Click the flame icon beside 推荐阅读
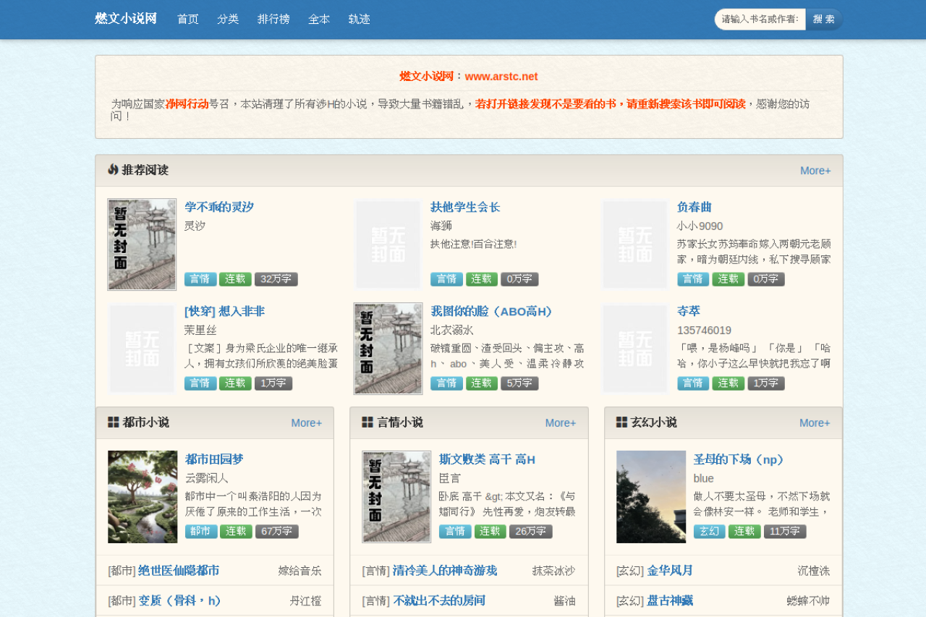This screenshot has height=617, width=926. click(x=113, y=170)
